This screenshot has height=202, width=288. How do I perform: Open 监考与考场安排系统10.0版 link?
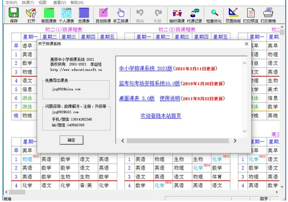click(x=149, y=83)
